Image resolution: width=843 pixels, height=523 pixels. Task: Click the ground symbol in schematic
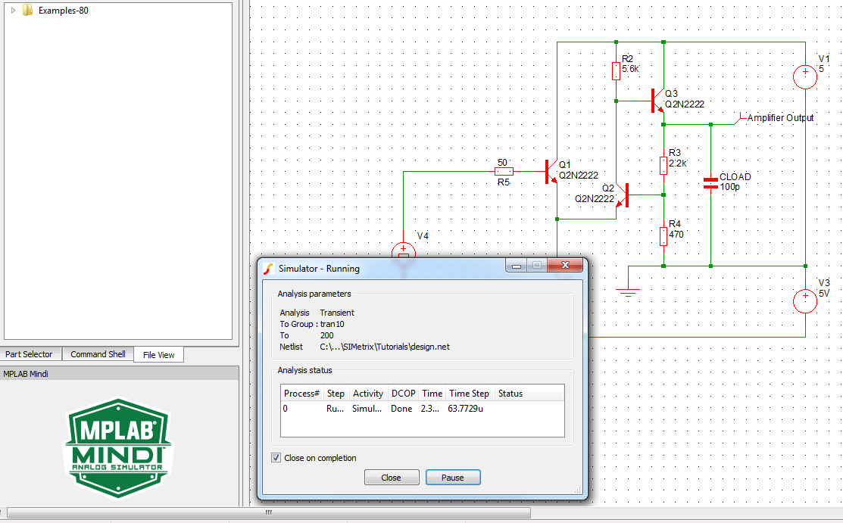(627, 291)
